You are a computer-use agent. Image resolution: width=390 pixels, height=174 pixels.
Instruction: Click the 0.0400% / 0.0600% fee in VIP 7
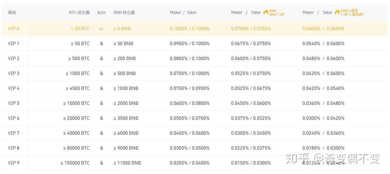click(x=190, y=133)
